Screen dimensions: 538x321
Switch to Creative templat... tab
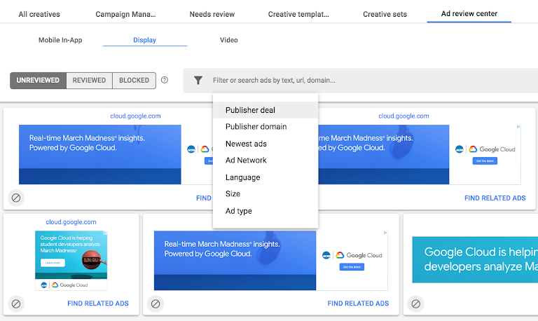(x=298, y=14)
